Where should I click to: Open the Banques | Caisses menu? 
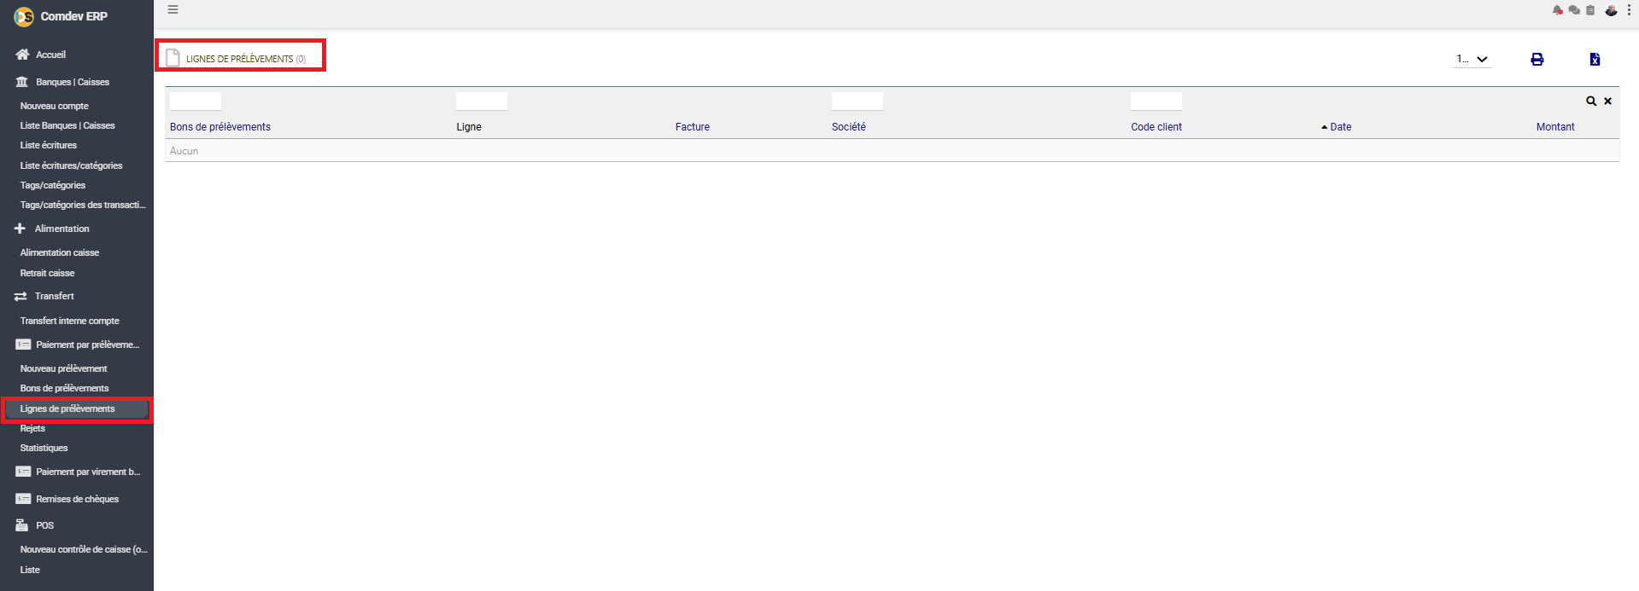pyautogui.click(x=73, y=82)
